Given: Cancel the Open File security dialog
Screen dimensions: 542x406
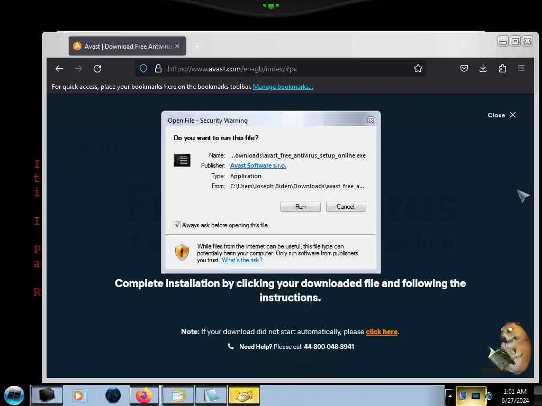Looking at the screenshot, I should [x=346, y=207].
